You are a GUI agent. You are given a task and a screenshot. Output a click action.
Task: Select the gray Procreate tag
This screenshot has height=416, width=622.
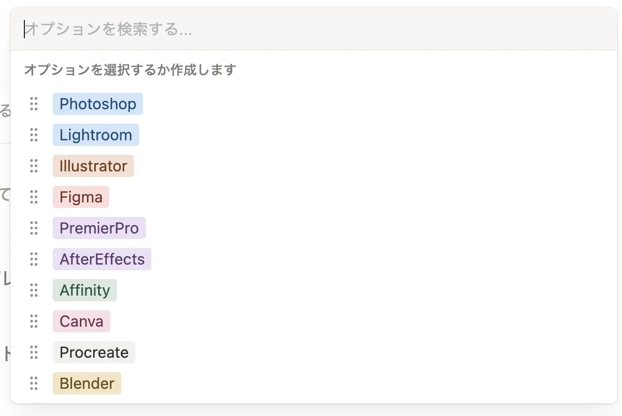94,352
